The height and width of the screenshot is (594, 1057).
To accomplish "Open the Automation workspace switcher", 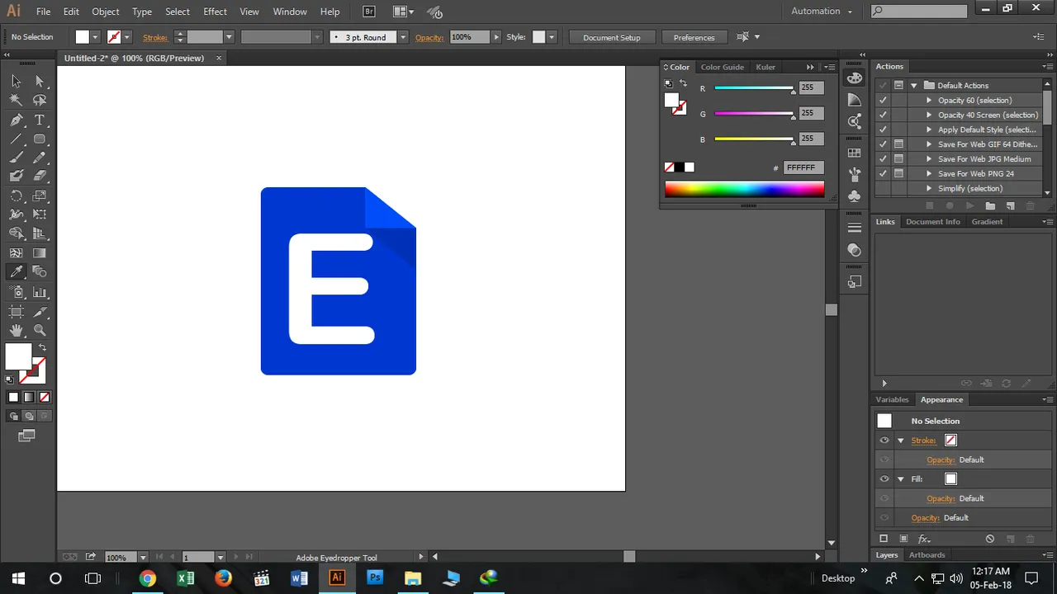I will pos(822,11).
